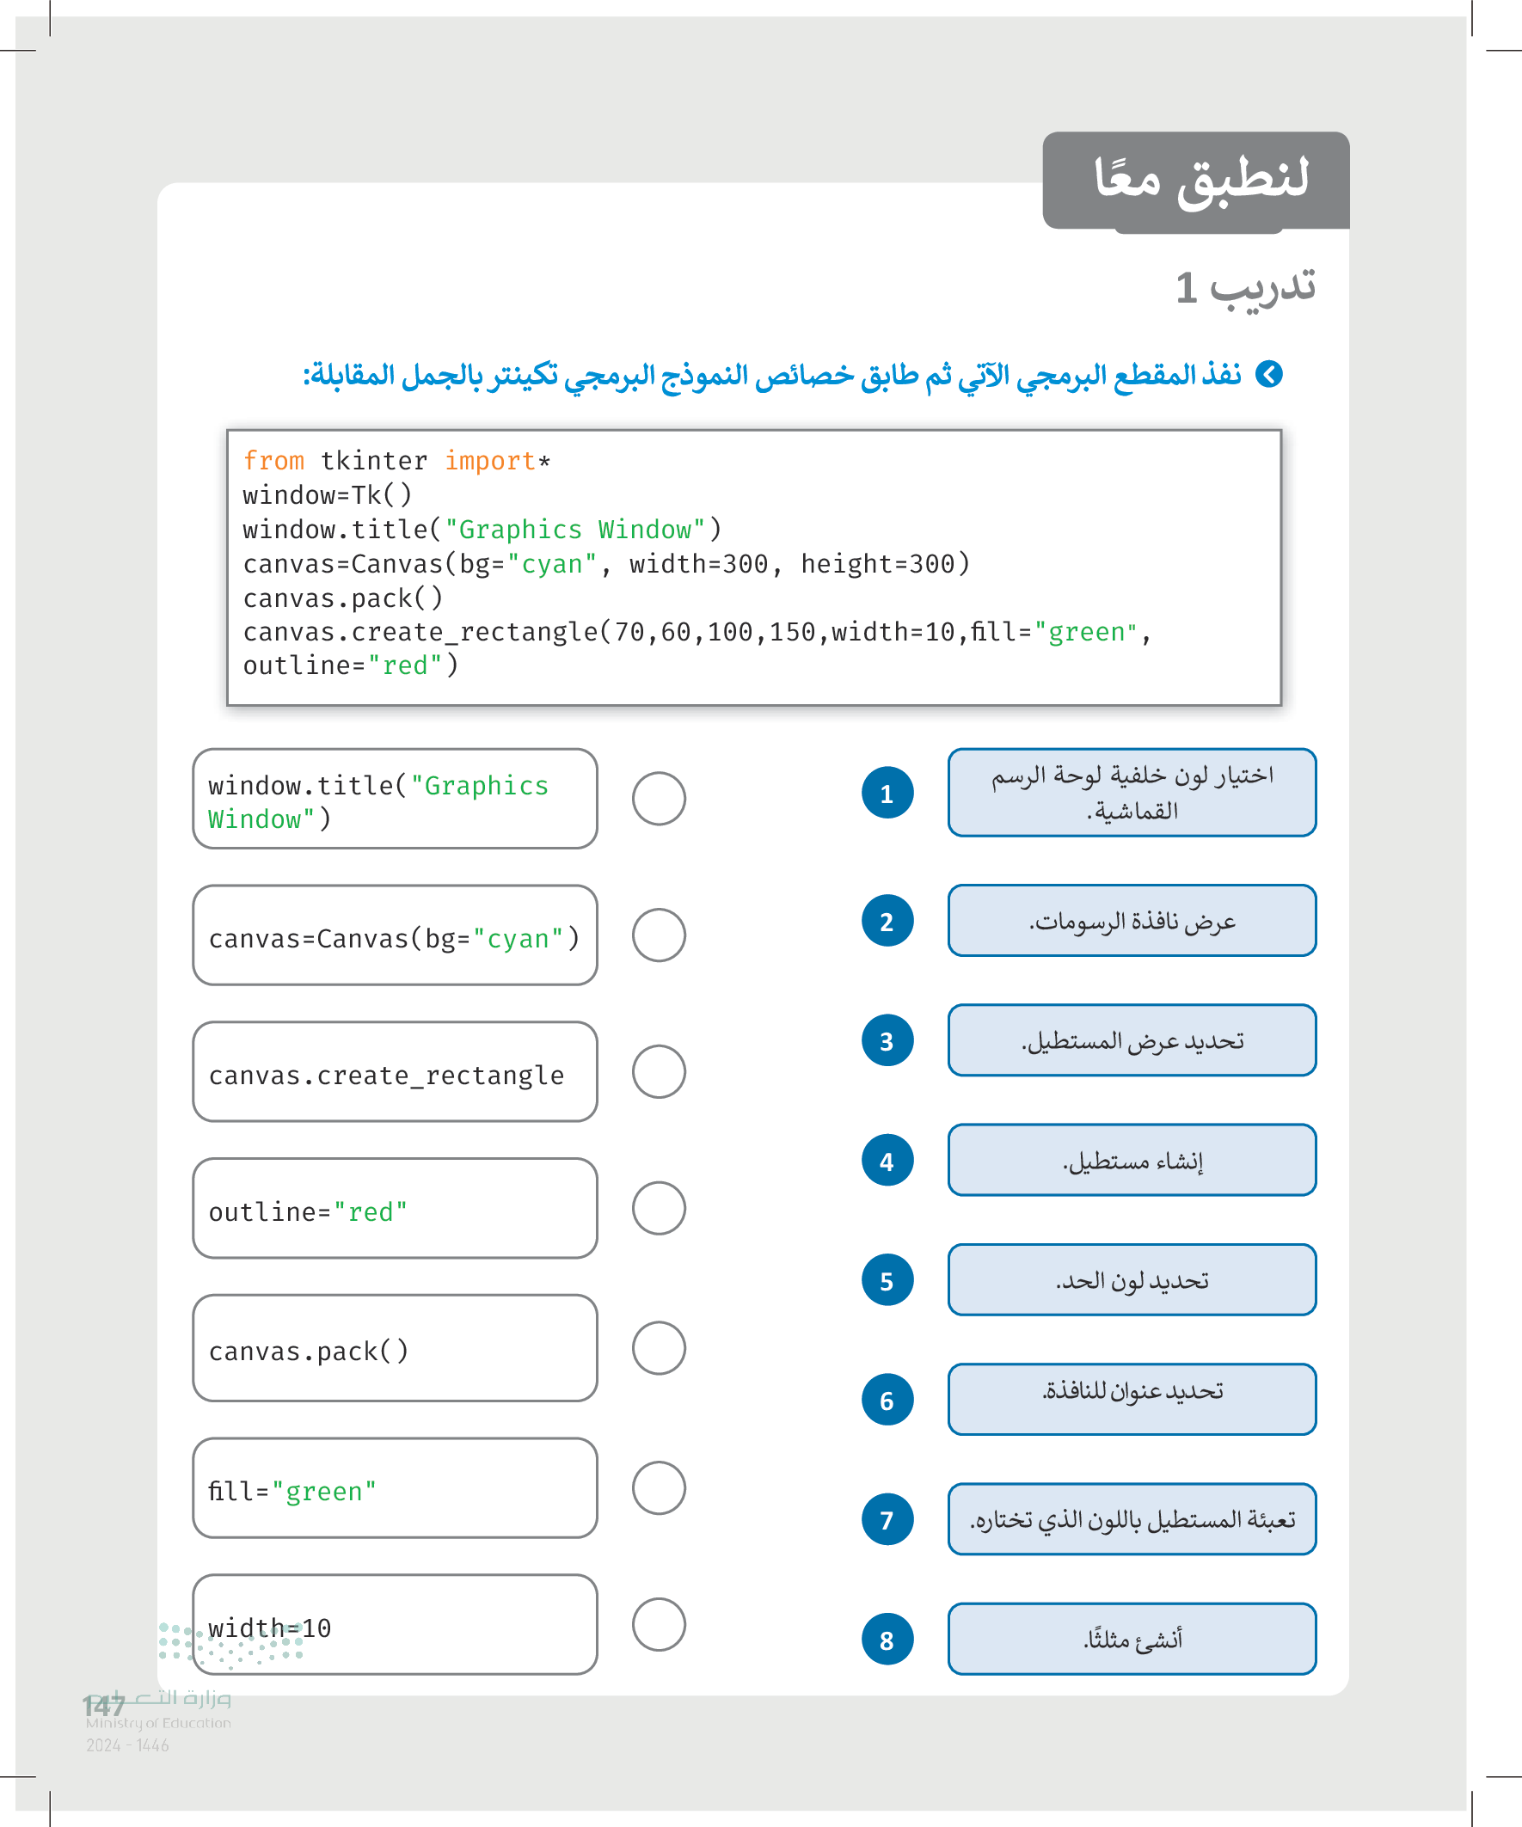The image size is (1522, 1827).
Task: Click the blue number 1 badge
Action: click(x=887, y=793)
